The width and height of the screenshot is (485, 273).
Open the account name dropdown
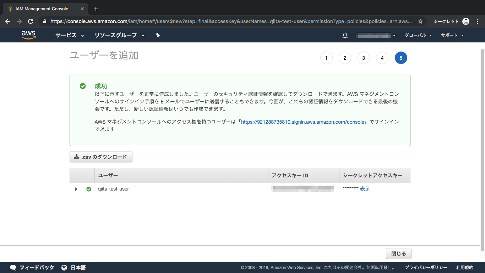[x=376, y=35]
